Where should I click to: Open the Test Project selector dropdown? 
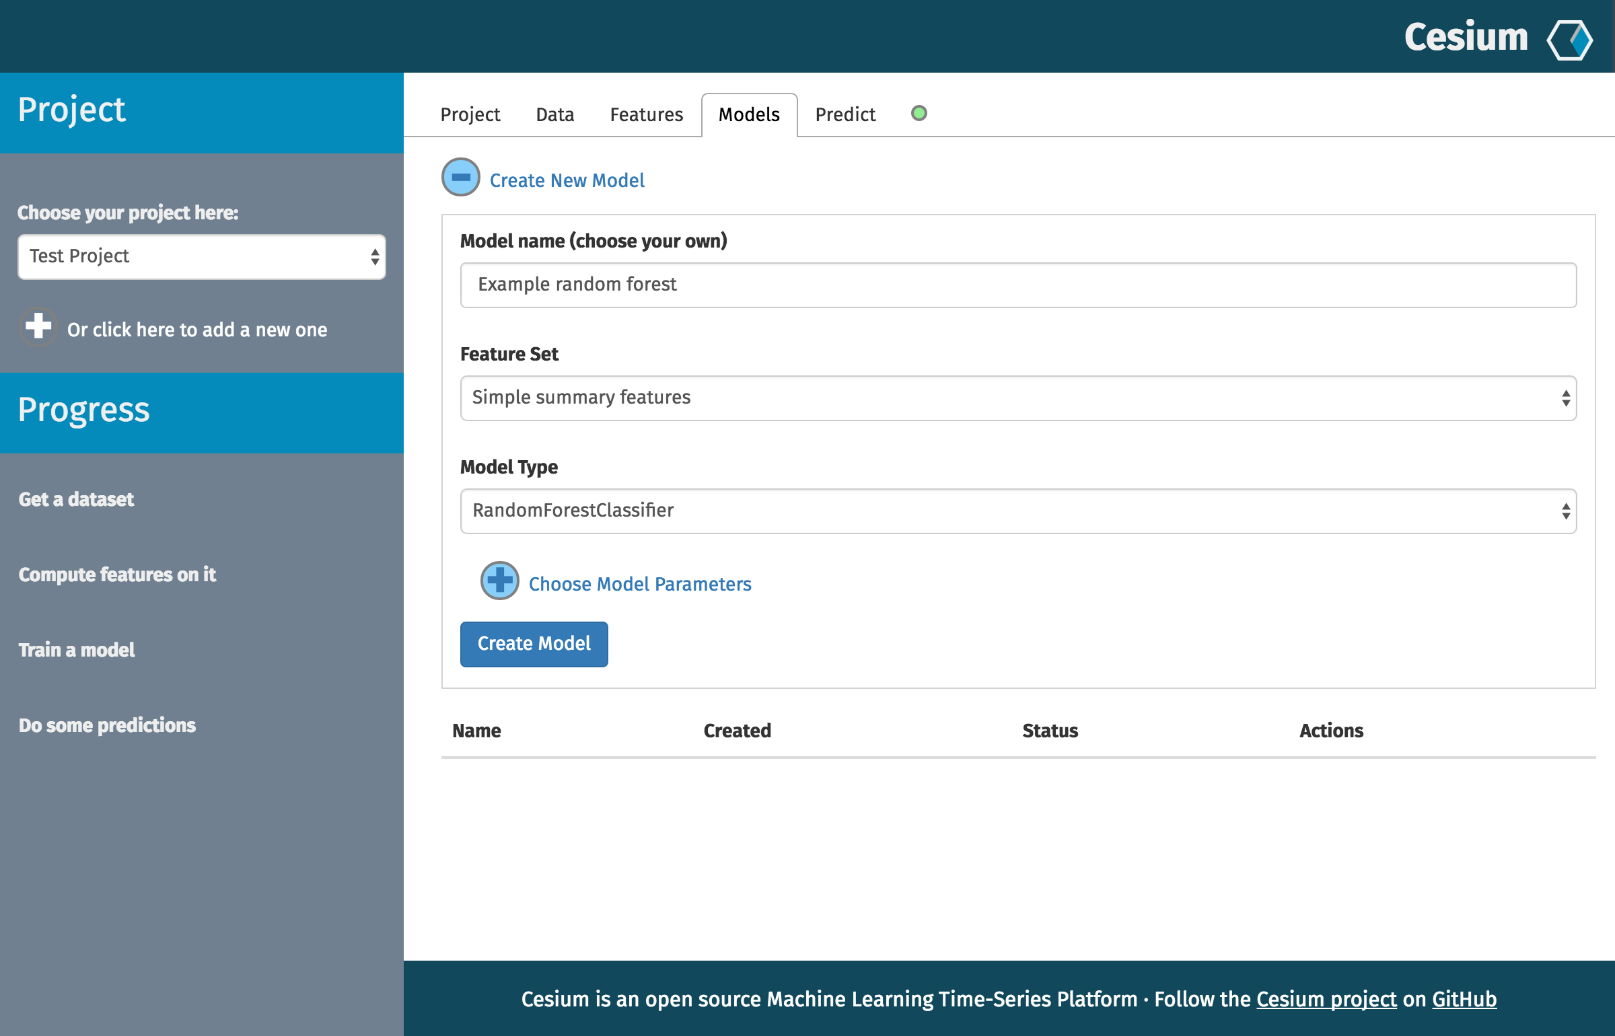pos(202,256)
